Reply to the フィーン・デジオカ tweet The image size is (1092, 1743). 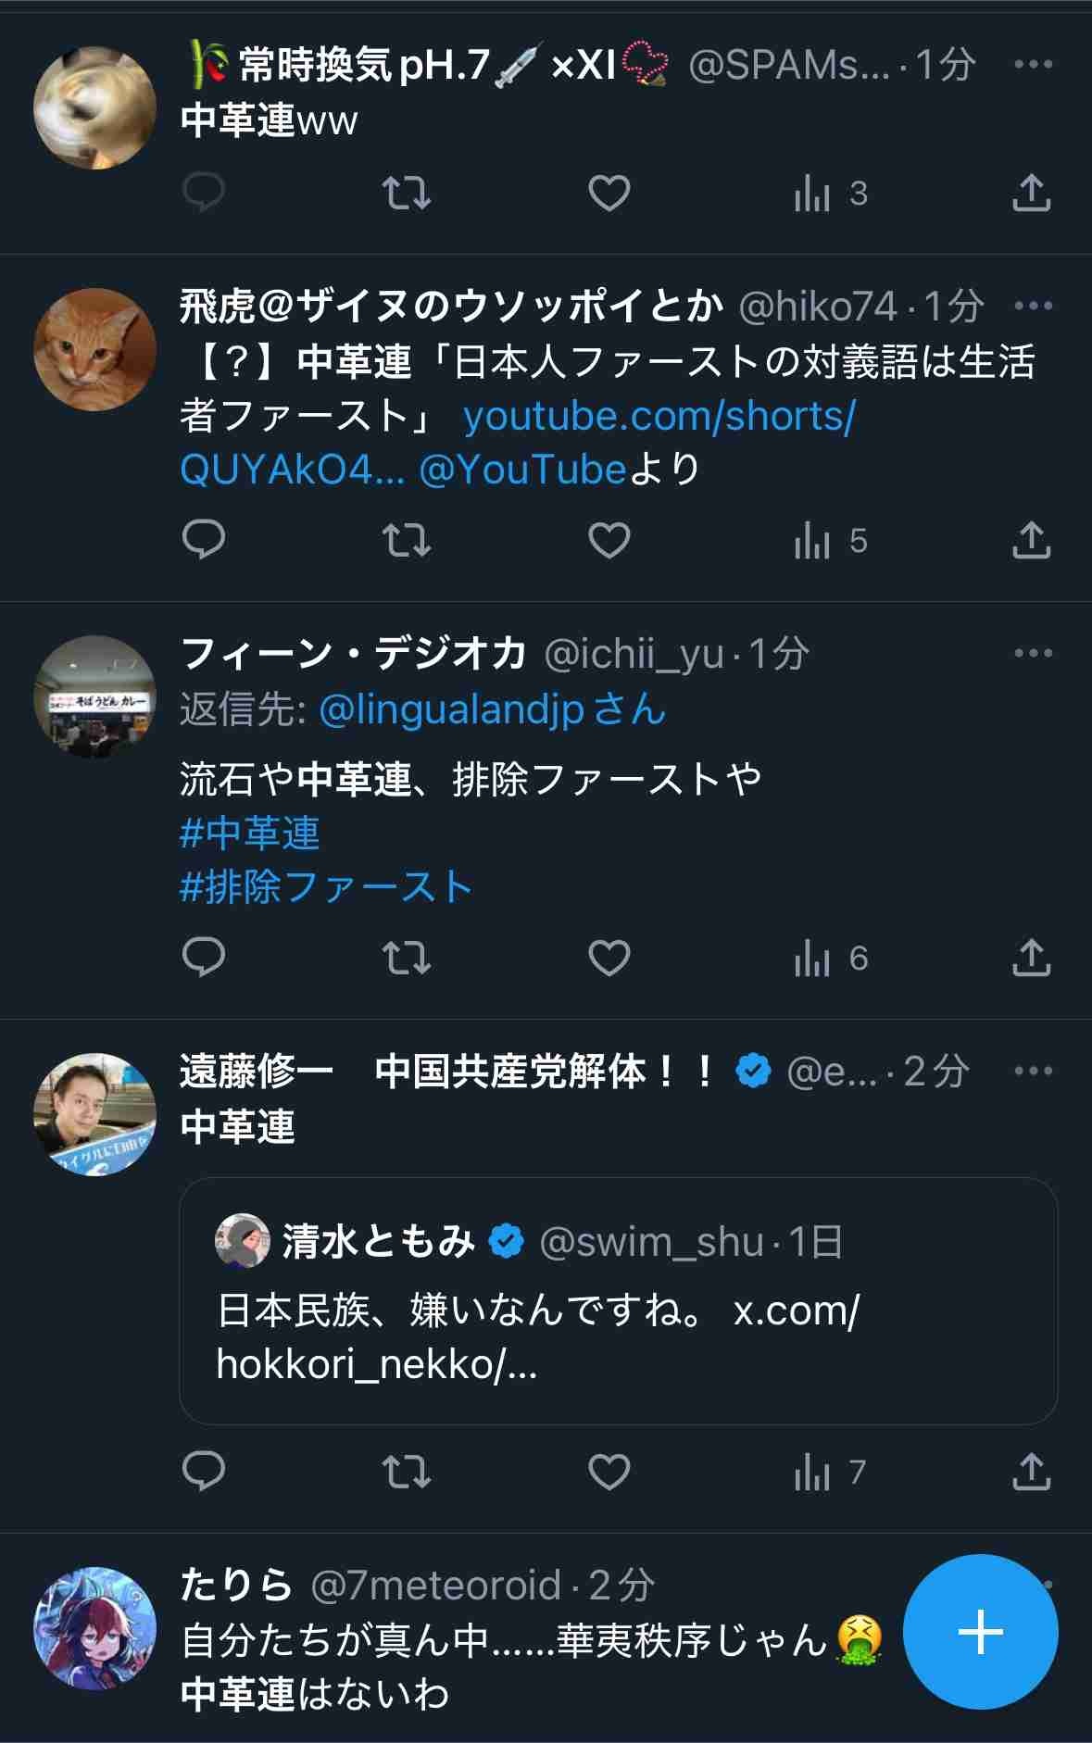204,958
